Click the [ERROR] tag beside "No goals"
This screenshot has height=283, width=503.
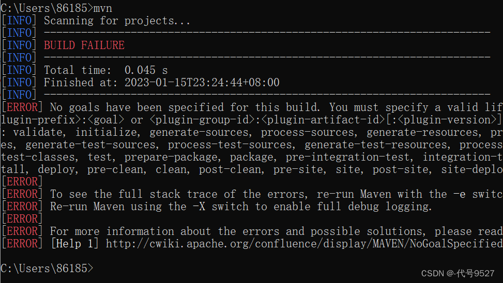coord(22,107)
